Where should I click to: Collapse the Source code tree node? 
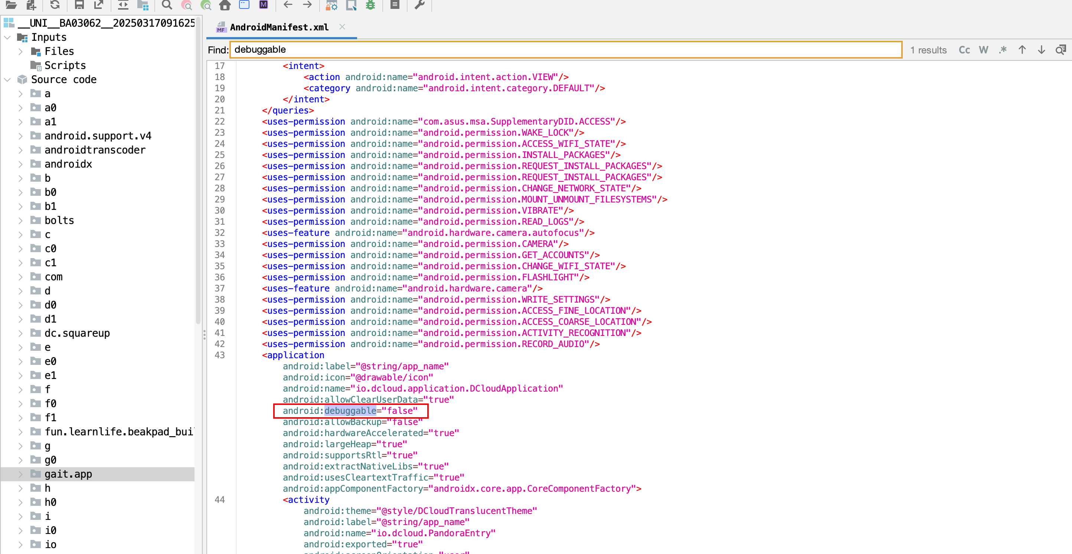(x=7, y=79)
